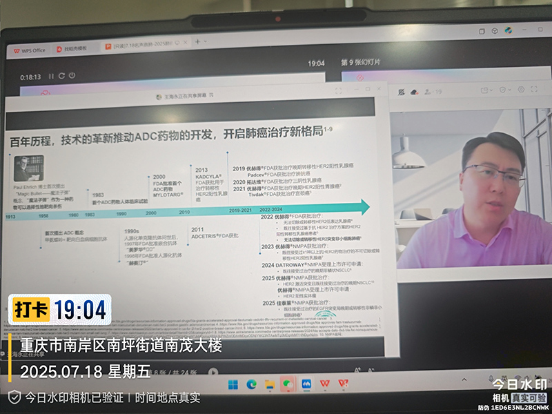The height and width of the screenshot is (414, 552).
Task: Pause the presentation timer
Action: [51, 76]
